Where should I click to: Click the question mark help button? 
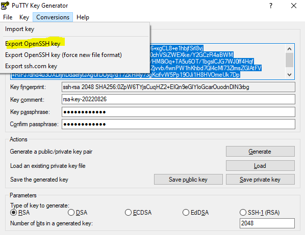(271, 6)
